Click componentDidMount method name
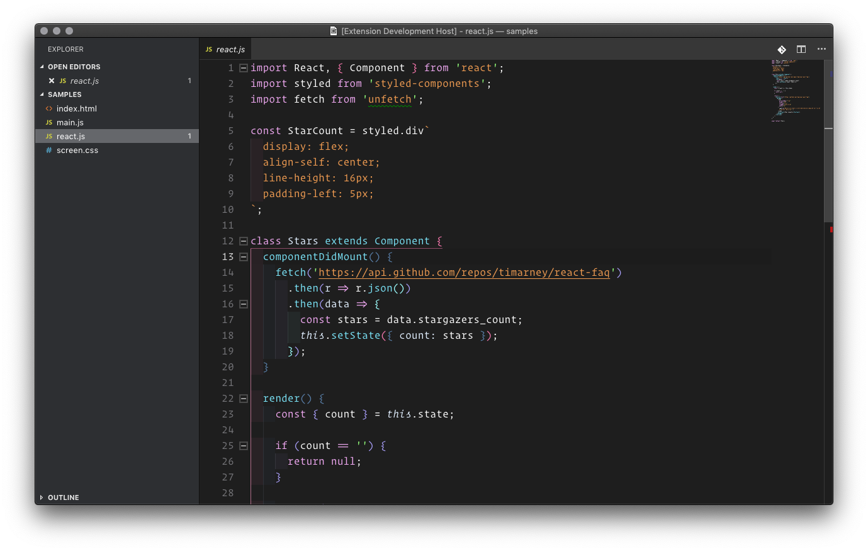The width and height of the screenshot is (868, 551). (315, 257)
